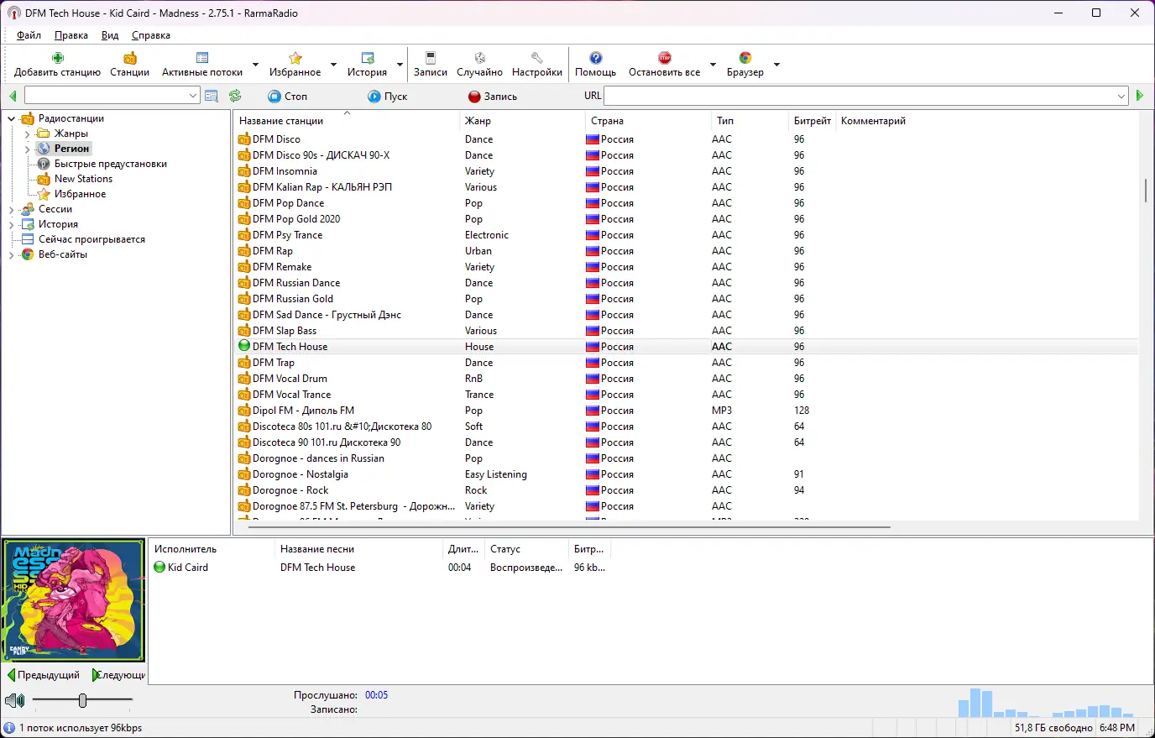Viewport: 1155px width, 738px height.
Task: Start playback with the Пуск button
Action: [x=388, y=97]
